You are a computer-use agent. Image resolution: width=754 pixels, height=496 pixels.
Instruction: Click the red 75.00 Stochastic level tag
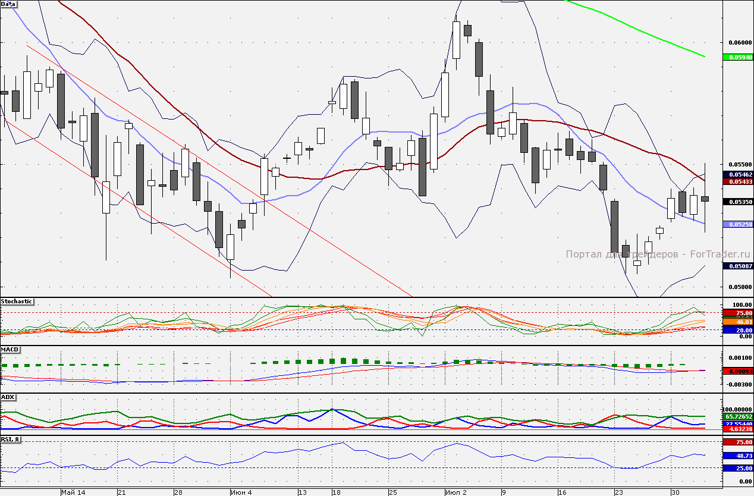(738, 313)
